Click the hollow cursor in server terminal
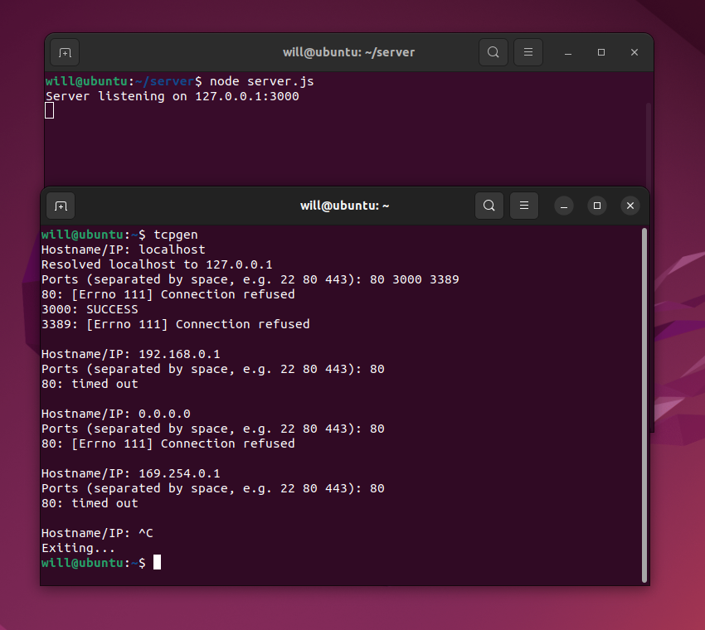Screen dimensions: 705x630 tap(50, 110)
